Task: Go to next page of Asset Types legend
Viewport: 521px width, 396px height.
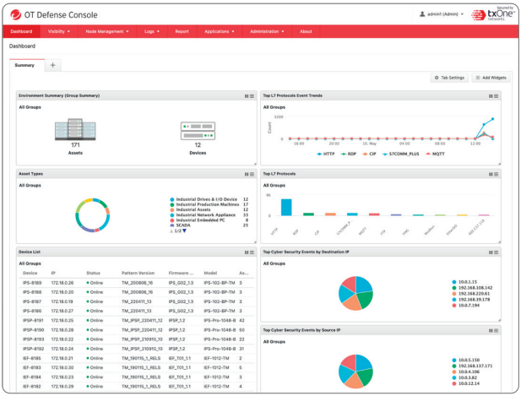Action: tap(184, 231)
